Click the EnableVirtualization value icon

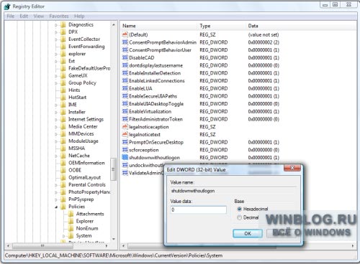(x=125, y=111)
